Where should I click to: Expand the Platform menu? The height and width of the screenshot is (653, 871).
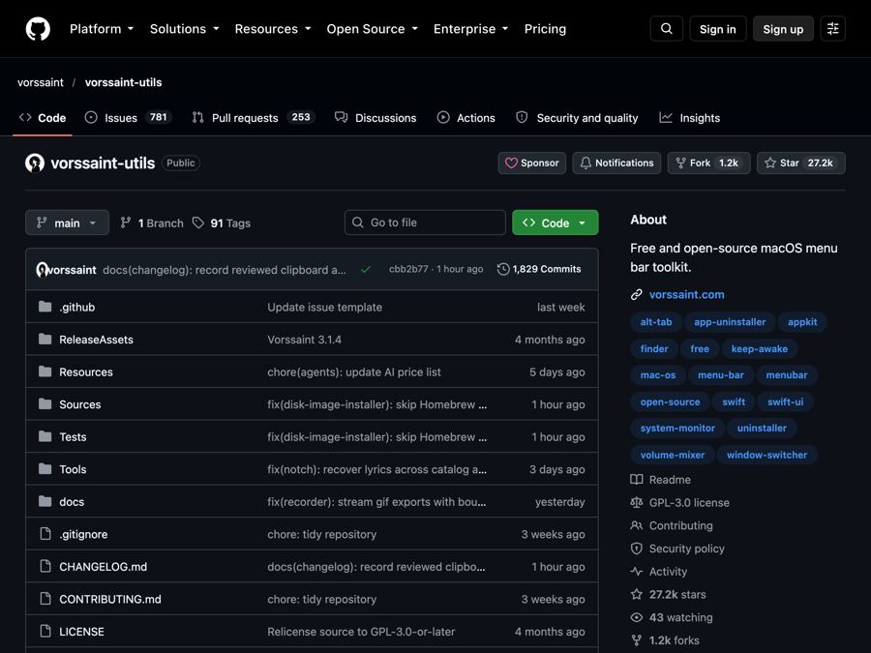[x=102, y=29]
